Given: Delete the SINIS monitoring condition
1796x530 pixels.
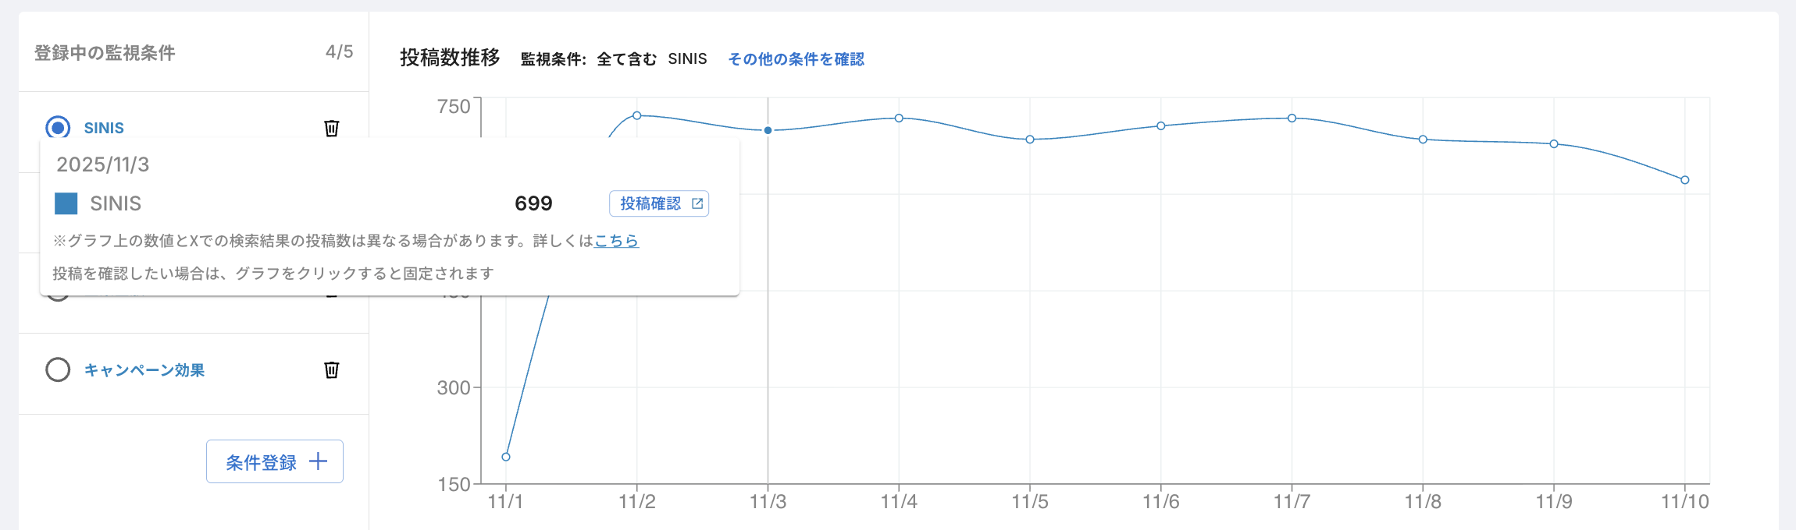Looking at the screenshot, I should point(332,128).
